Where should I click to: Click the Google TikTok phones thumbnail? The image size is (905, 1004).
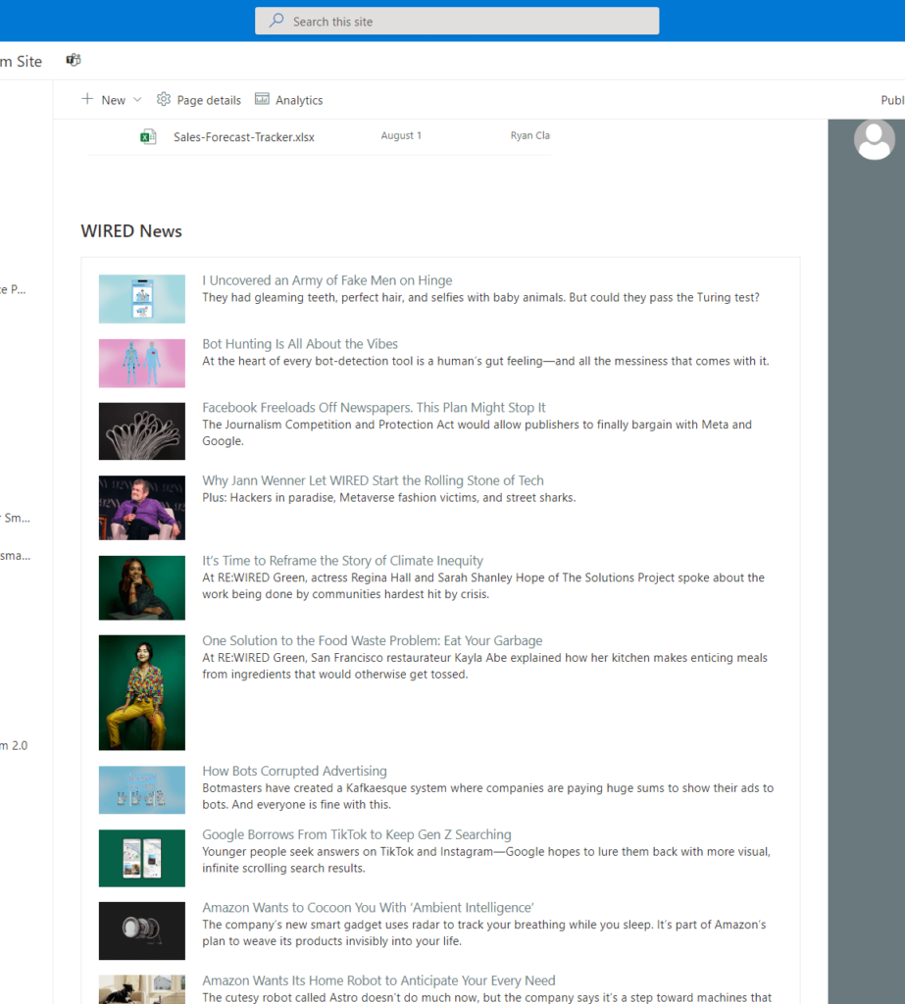[142, 858]
